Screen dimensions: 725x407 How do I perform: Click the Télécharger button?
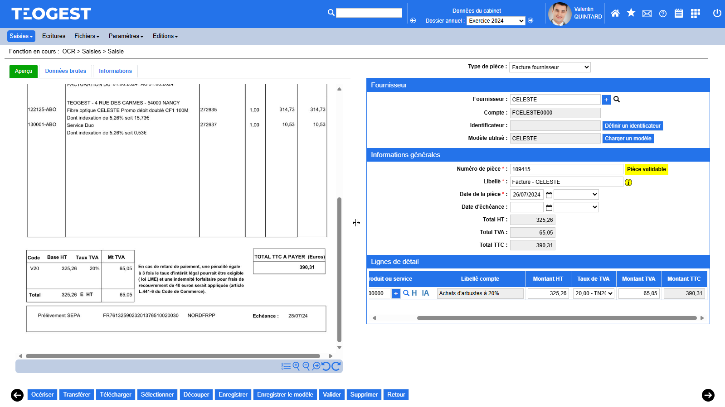tap(116, 395)
